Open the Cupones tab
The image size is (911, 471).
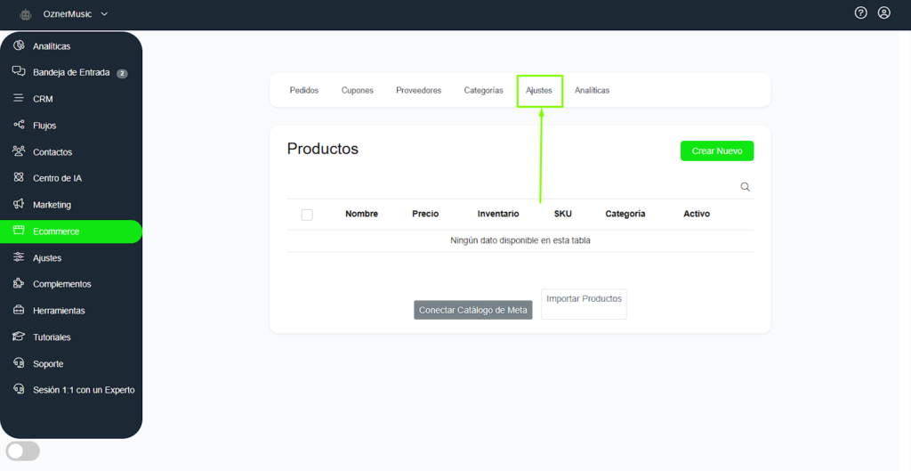(x=357, y=91)
